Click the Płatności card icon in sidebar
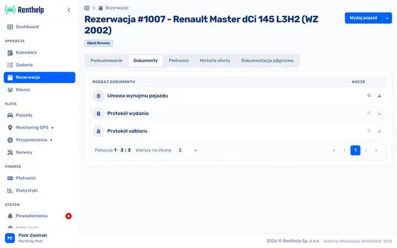Screen dimensions: 397x248 [x=10, y=178]
